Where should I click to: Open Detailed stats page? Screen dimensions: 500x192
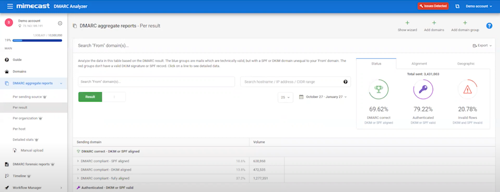23,140
